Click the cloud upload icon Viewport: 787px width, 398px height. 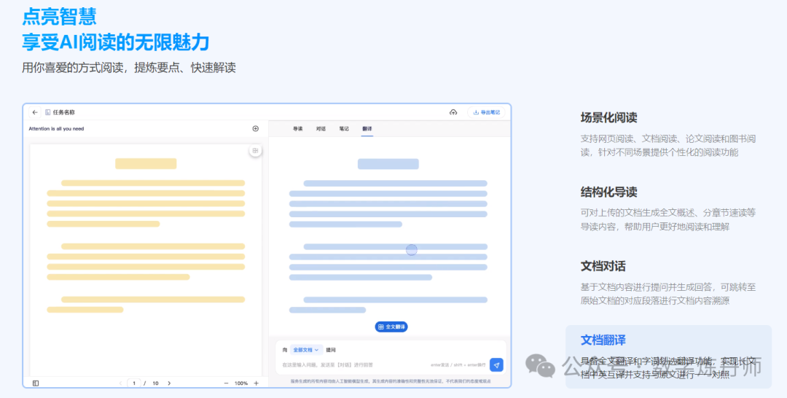click(453, 112)
